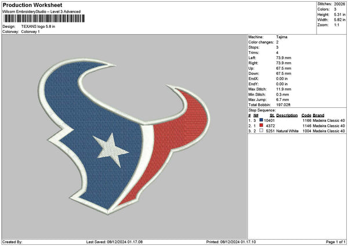
Task: Click thread code '1004'
Action: (307, 131)
